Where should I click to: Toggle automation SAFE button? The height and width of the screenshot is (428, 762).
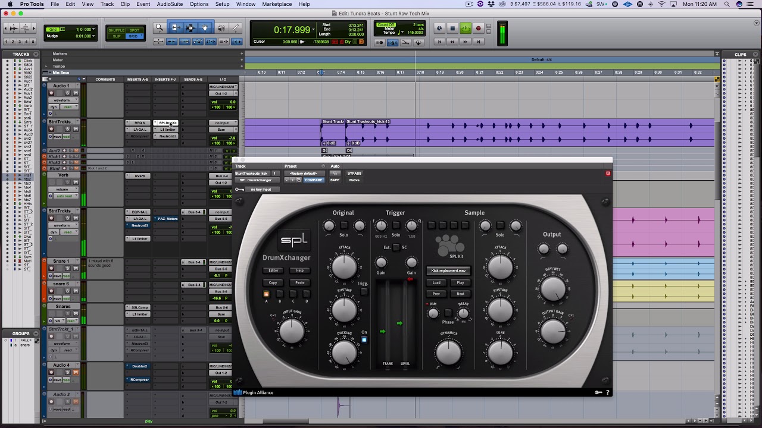(x=335, y=180)
